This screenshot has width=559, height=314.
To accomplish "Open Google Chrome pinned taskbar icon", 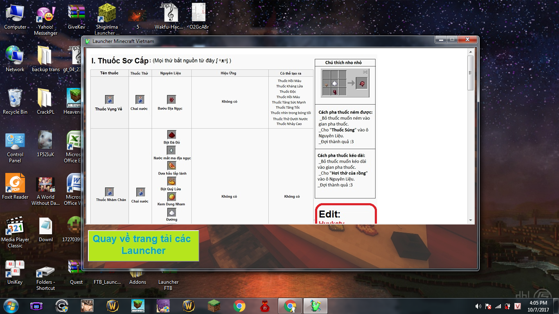I will pos(239,305).
